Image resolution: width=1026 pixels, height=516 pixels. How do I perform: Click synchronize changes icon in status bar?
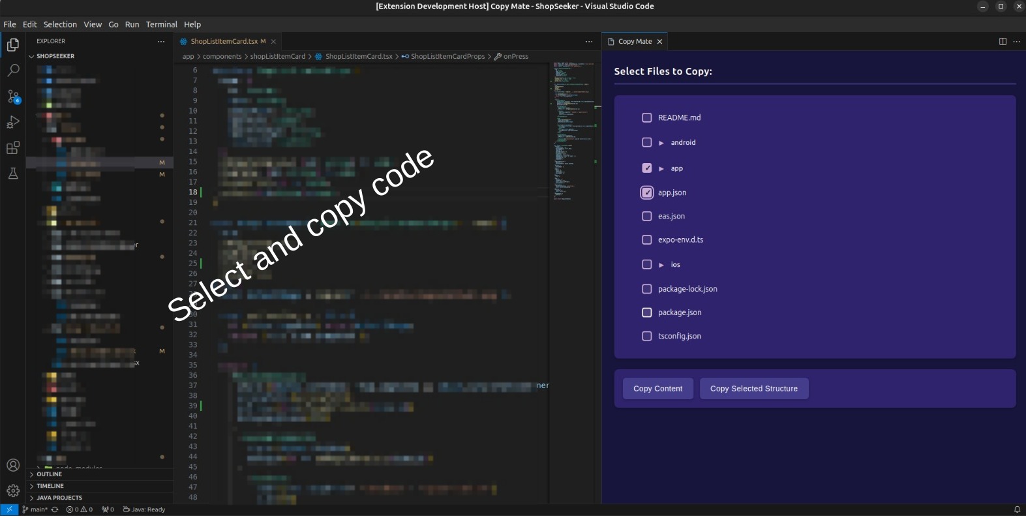pos(55,509)
